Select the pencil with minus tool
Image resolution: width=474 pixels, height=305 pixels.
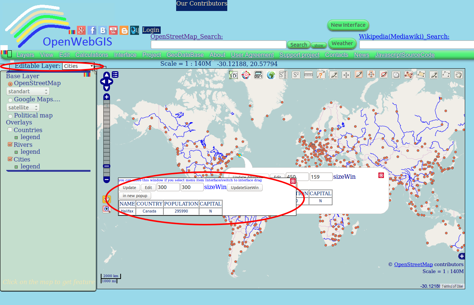(x=334, y=75)
